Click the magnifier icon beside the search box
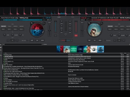Image resolution: width=130 pixels, height=97 pixels. [4, 44]
